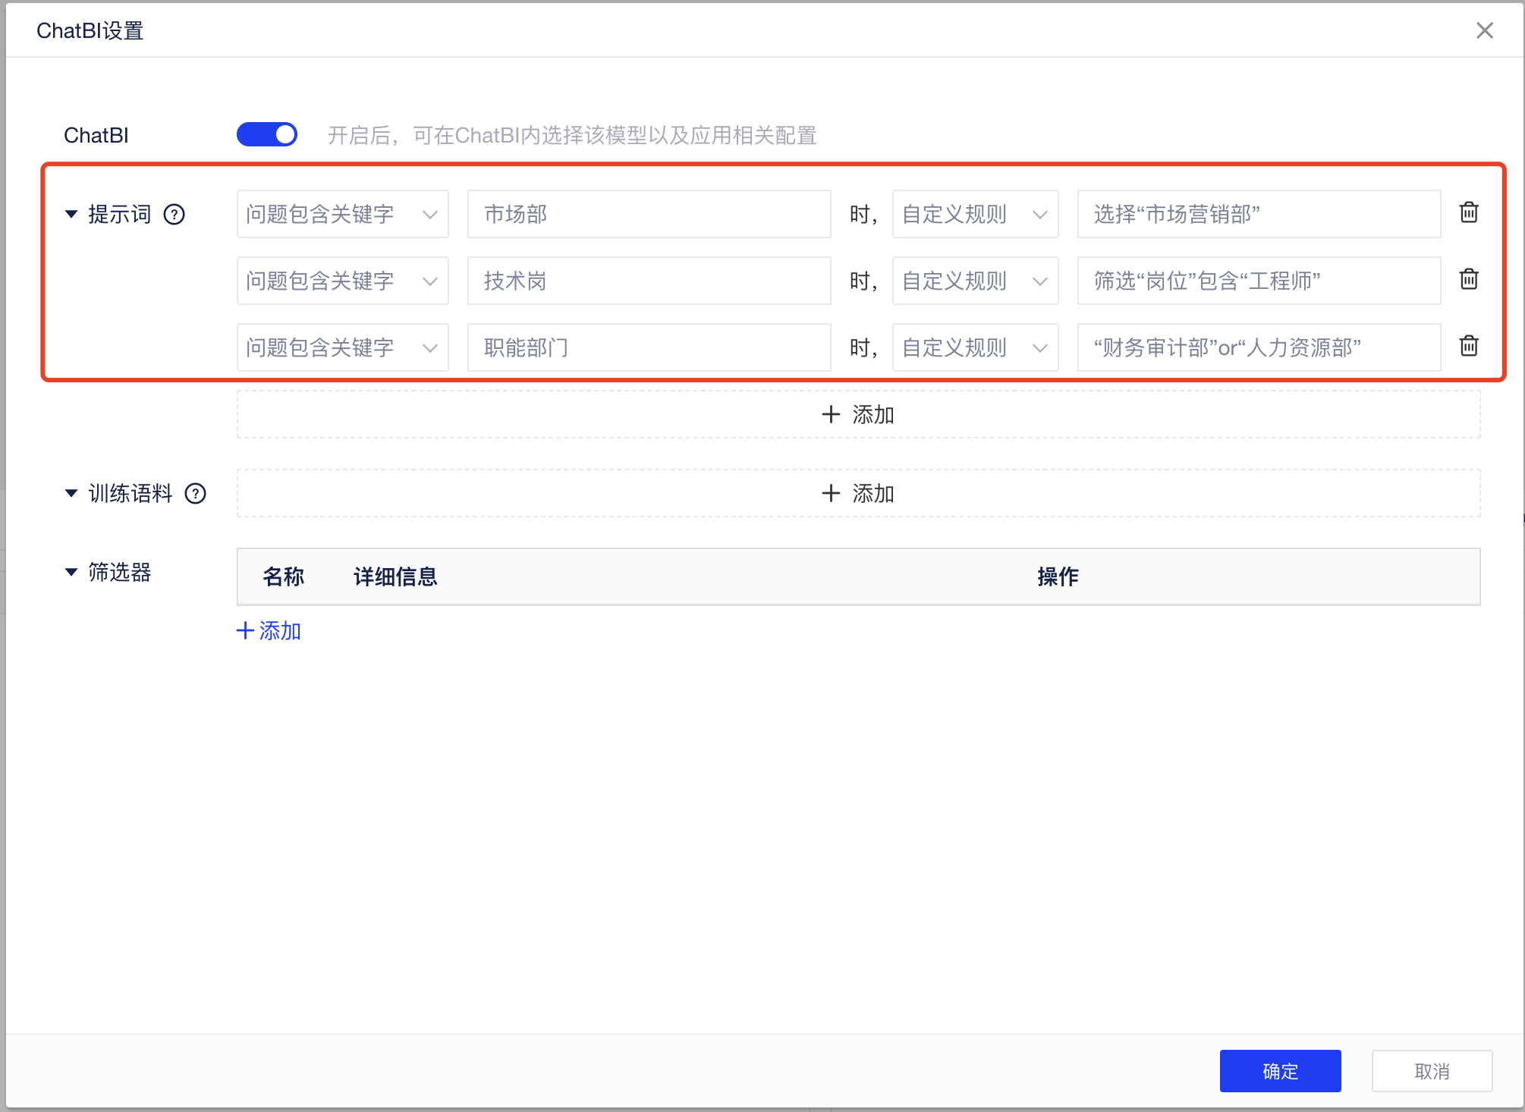Collapse the 提示词 section
This screenshot has width=1525, height=1112.
pos(71,215)
